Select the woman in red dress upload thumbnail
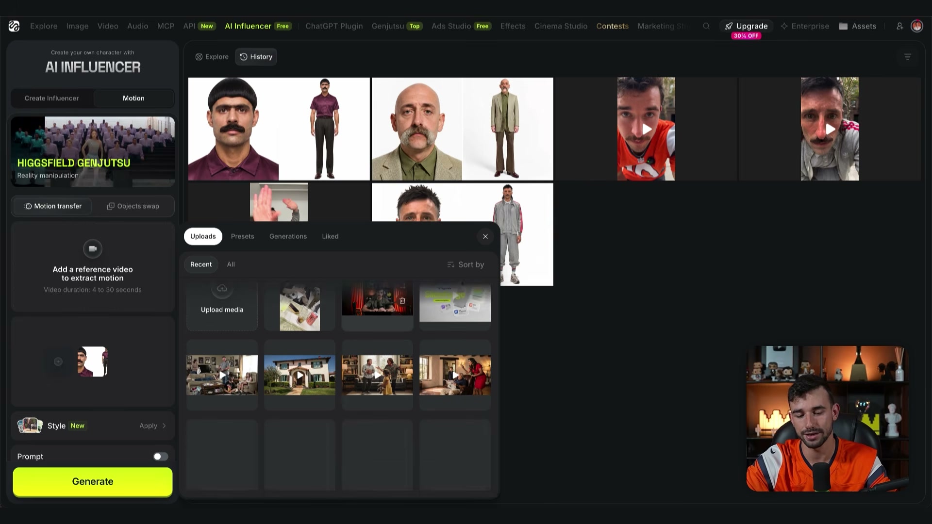The image size is (932, 524). [455, 375]
